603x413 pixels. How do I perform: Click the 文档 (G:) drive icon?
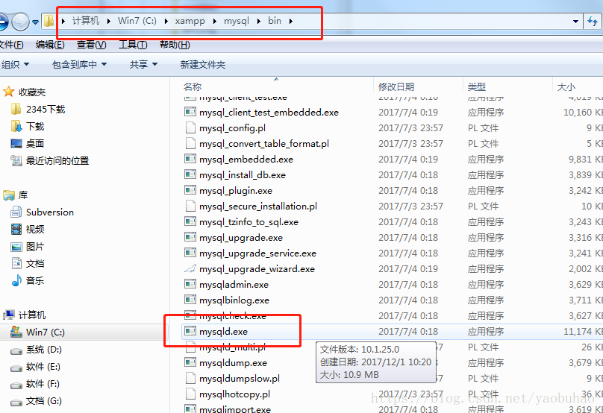coord(16,402)
